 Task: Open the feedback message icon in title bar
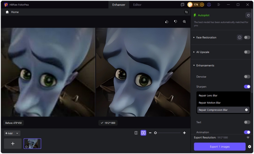point(182,5)
